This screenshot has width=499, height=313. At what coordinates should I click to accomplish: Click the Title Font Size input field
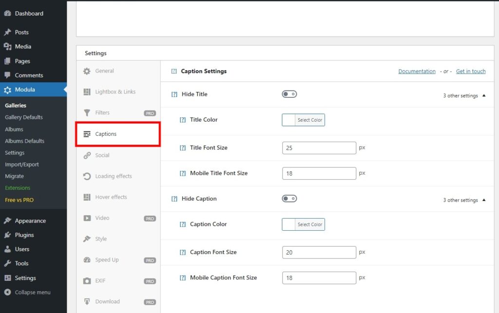click(319, 148)
